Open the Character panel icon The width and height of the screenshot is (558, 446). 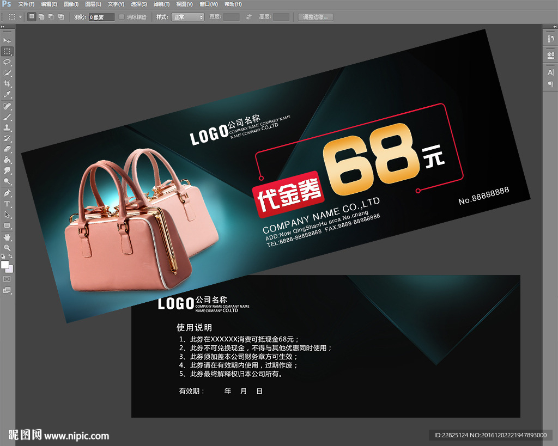pyautogui.click(x=550, y=72)
